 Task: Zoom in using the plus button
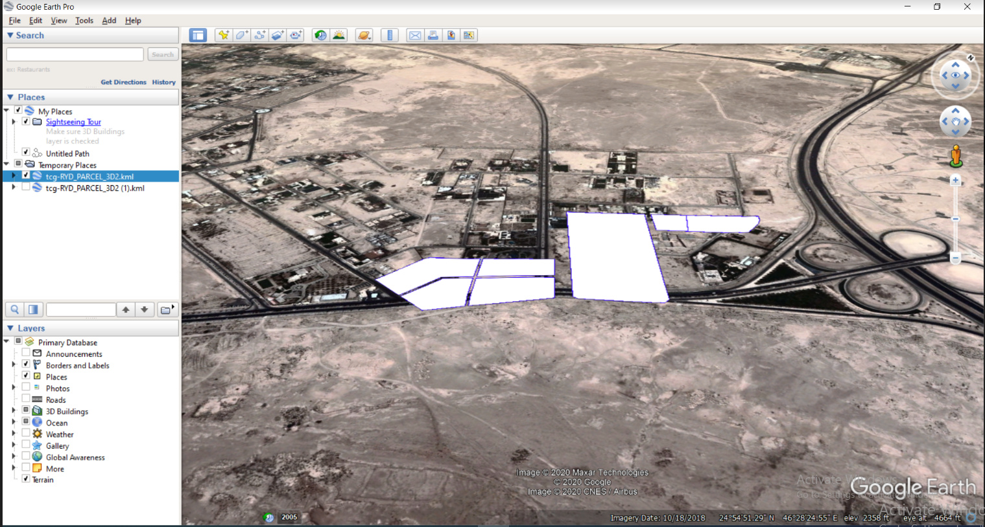955,181
